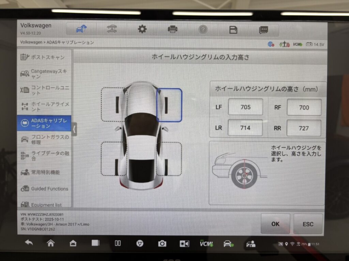The image size is (349, 261).
Task: Click the printer icon
Action: 172,30
